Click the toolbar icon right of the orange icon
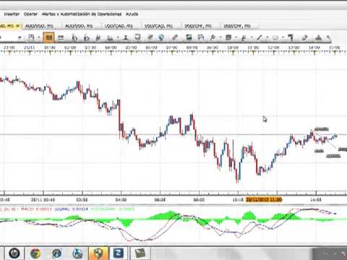The width and height of the screenshot is (347, 260). tap(61, 38)
